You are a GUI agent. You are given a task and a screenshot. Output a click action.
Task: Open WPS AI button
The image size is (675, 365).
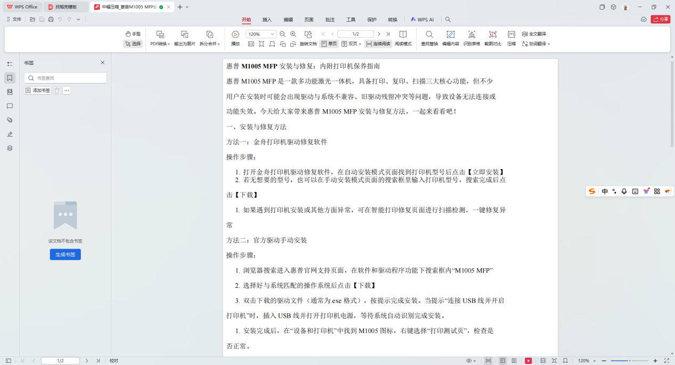point(422,20)
